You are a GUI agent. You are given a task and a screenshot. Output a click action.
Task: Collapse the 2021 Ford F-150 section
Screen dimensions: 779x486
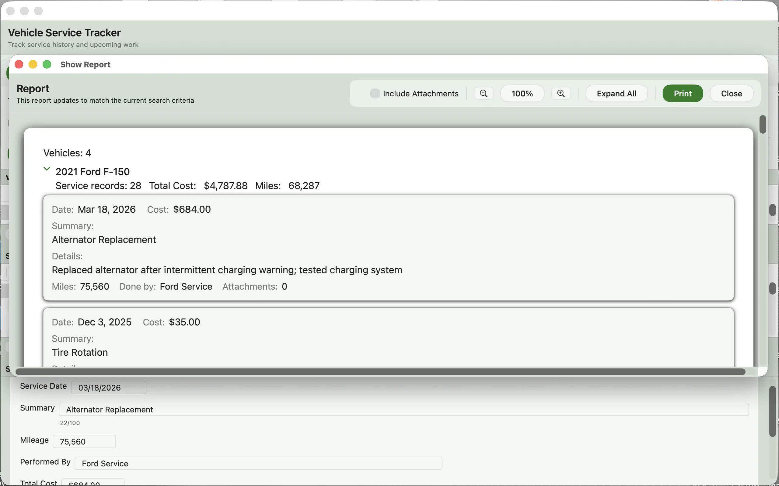(47, 169)
